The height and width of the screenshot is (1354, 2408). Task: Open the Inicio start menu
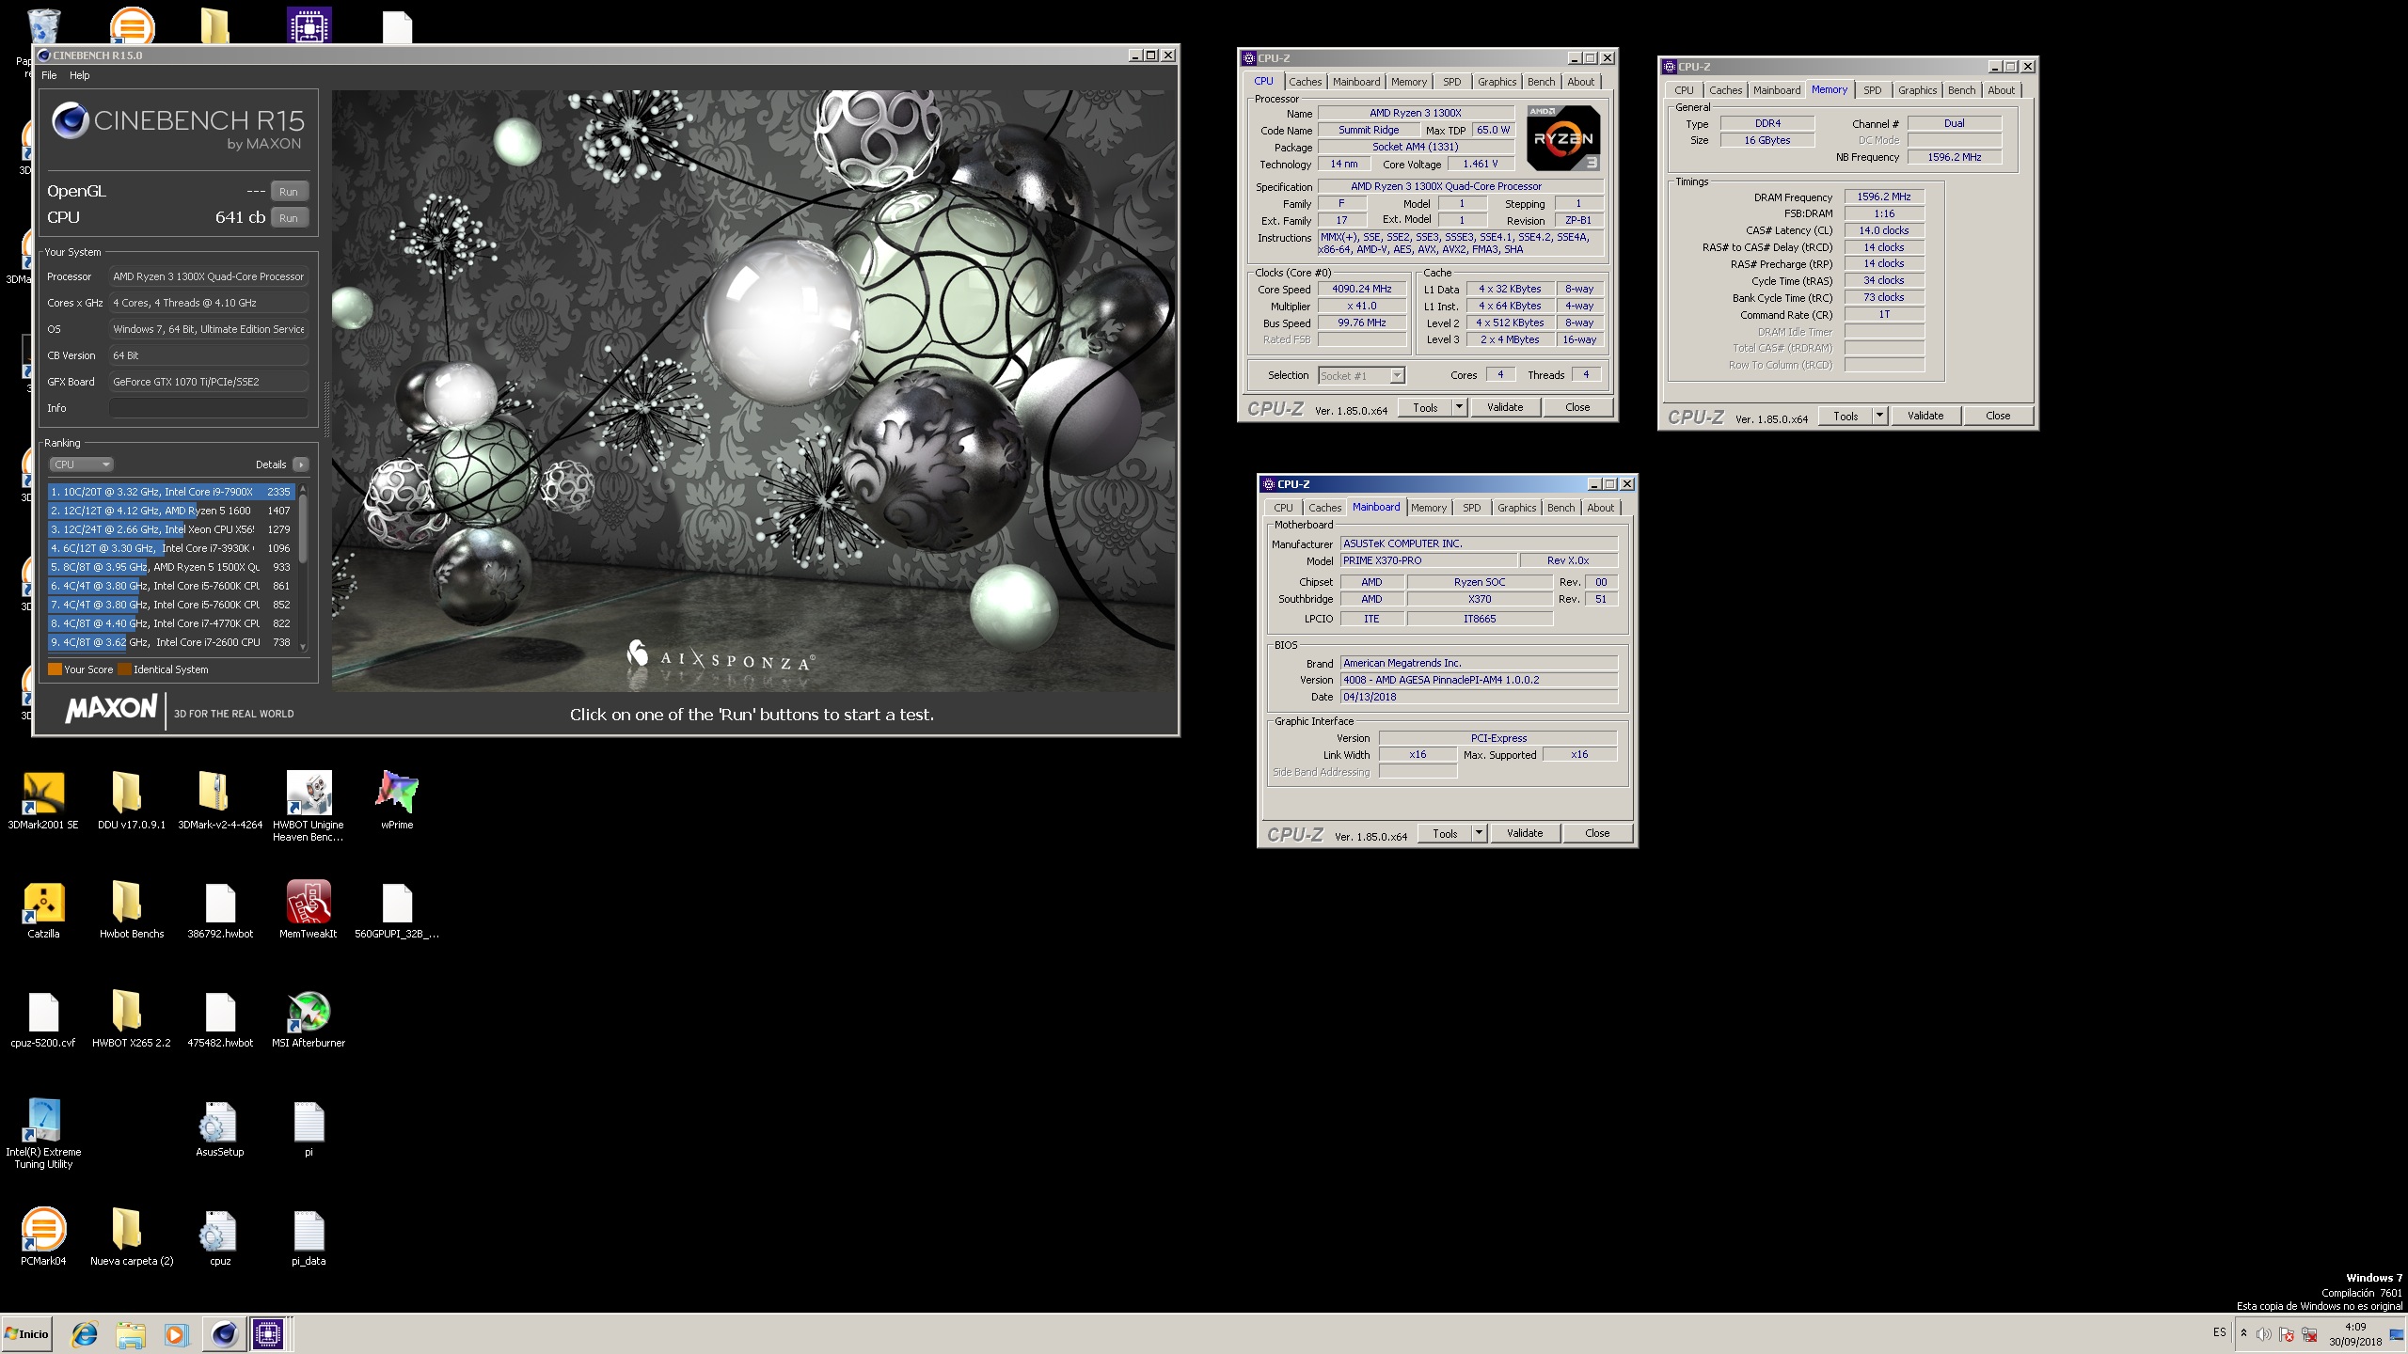[26, 1333]
